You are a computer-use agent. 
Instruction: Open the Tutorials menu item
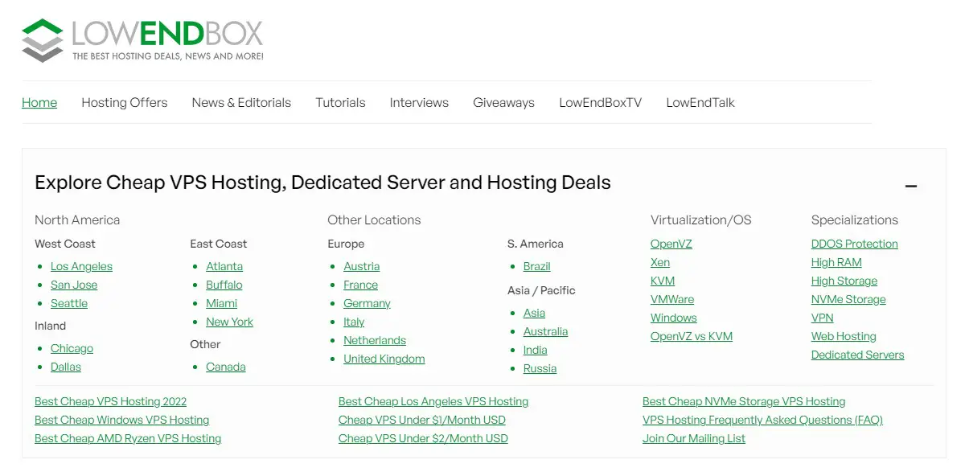pos(340,103)
